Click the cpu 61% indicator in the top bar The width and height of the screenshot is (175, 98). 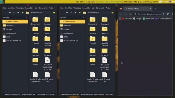pyautogui.click(x=80, y=2)
